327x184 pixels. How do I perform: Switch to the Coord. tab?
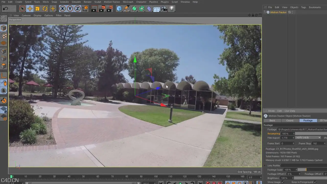tap(290, 120)
